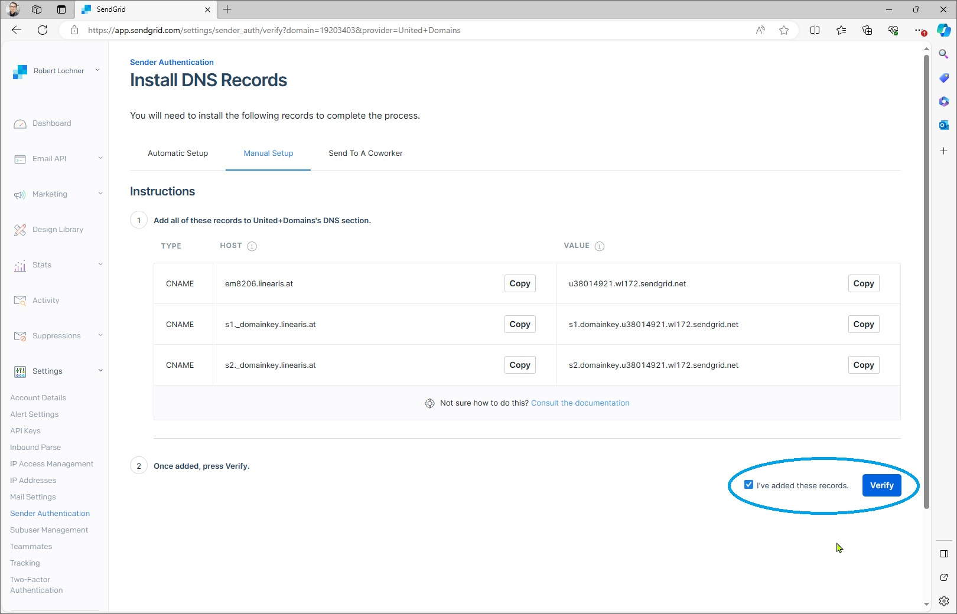Click the Marketing megaphone icon
Image resolution: width=957 pixels, height=614 pixels.
pos(20,195)
